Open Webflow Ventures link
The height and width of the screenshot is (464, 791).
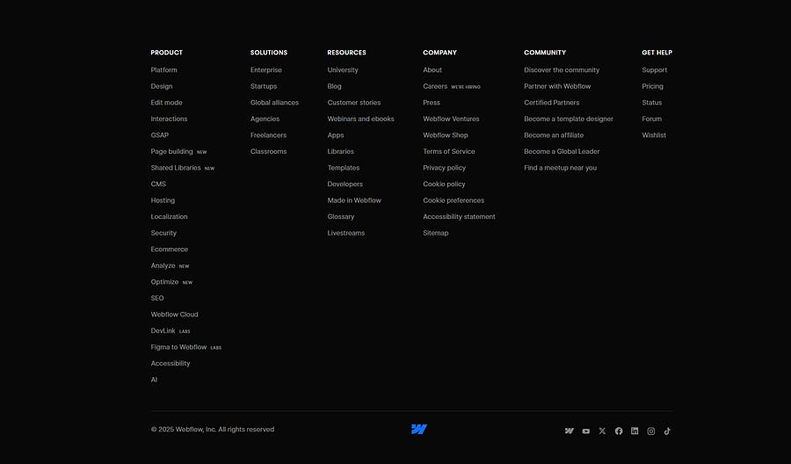(x=452, y=119)
